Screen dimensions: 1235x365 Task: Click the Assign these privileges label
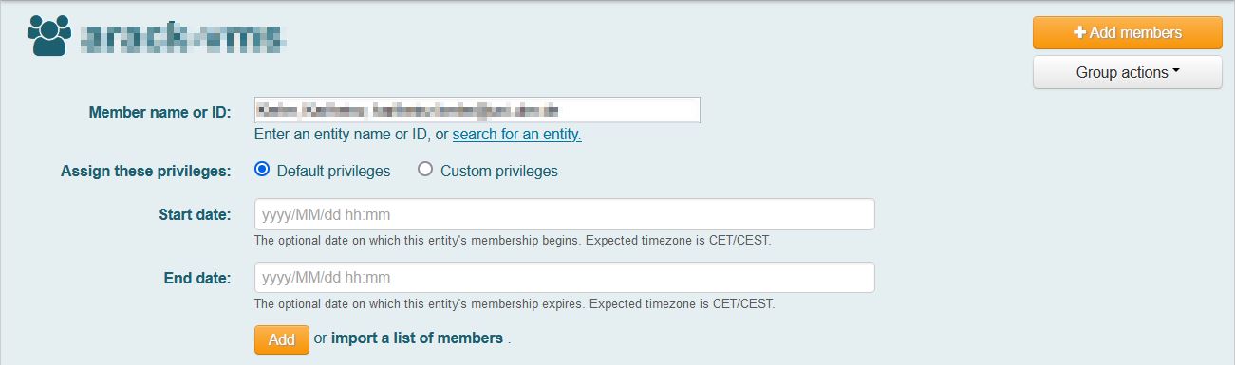[x=146, y=172]
